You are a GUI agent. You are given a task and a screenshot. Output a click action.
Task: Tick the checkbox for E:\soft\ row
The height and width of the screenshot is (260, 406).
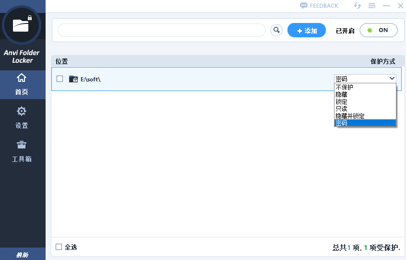click(60, 79)
